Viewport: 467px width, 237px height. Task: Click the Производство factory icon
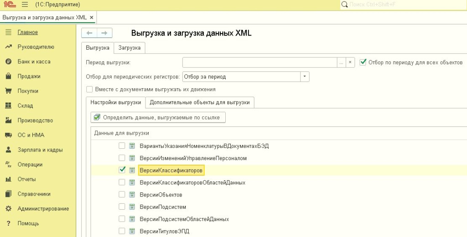pos(8,120)
